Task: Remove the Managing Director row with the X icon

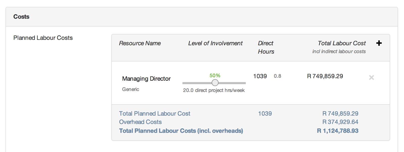Action: coord(371,77)
